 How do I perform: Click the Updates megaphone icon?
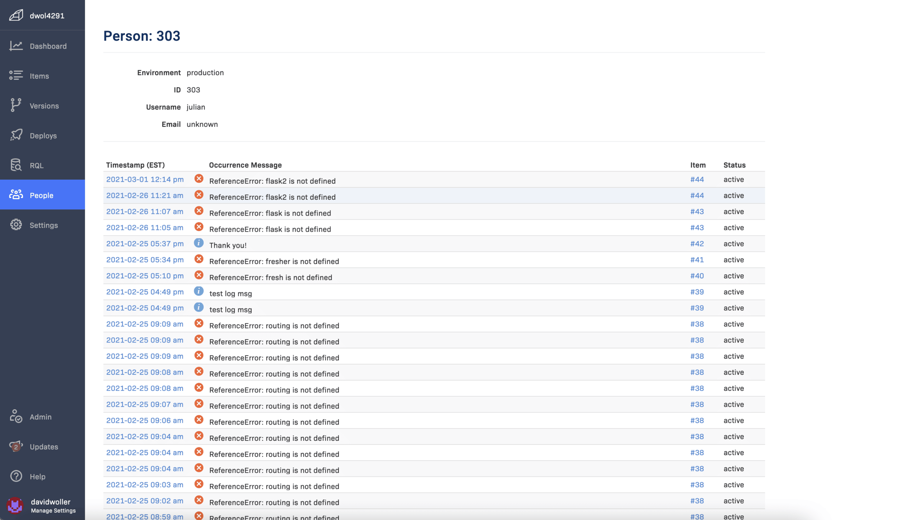tap(16, 446)
